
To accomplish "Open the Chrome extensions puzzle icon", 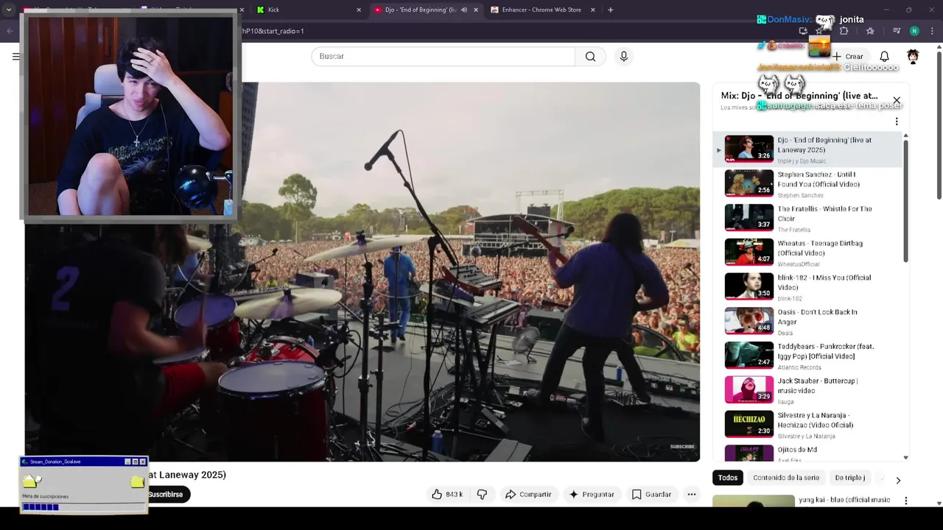I will click(844, 31).
